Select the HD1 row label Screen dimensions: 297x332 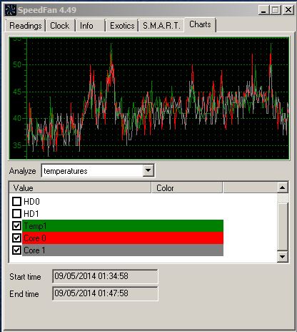click(x=31, y=214)
